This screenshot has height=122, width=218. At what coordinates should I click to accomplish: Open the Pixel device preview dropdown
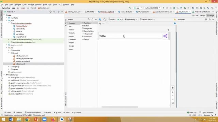point(112,20)
